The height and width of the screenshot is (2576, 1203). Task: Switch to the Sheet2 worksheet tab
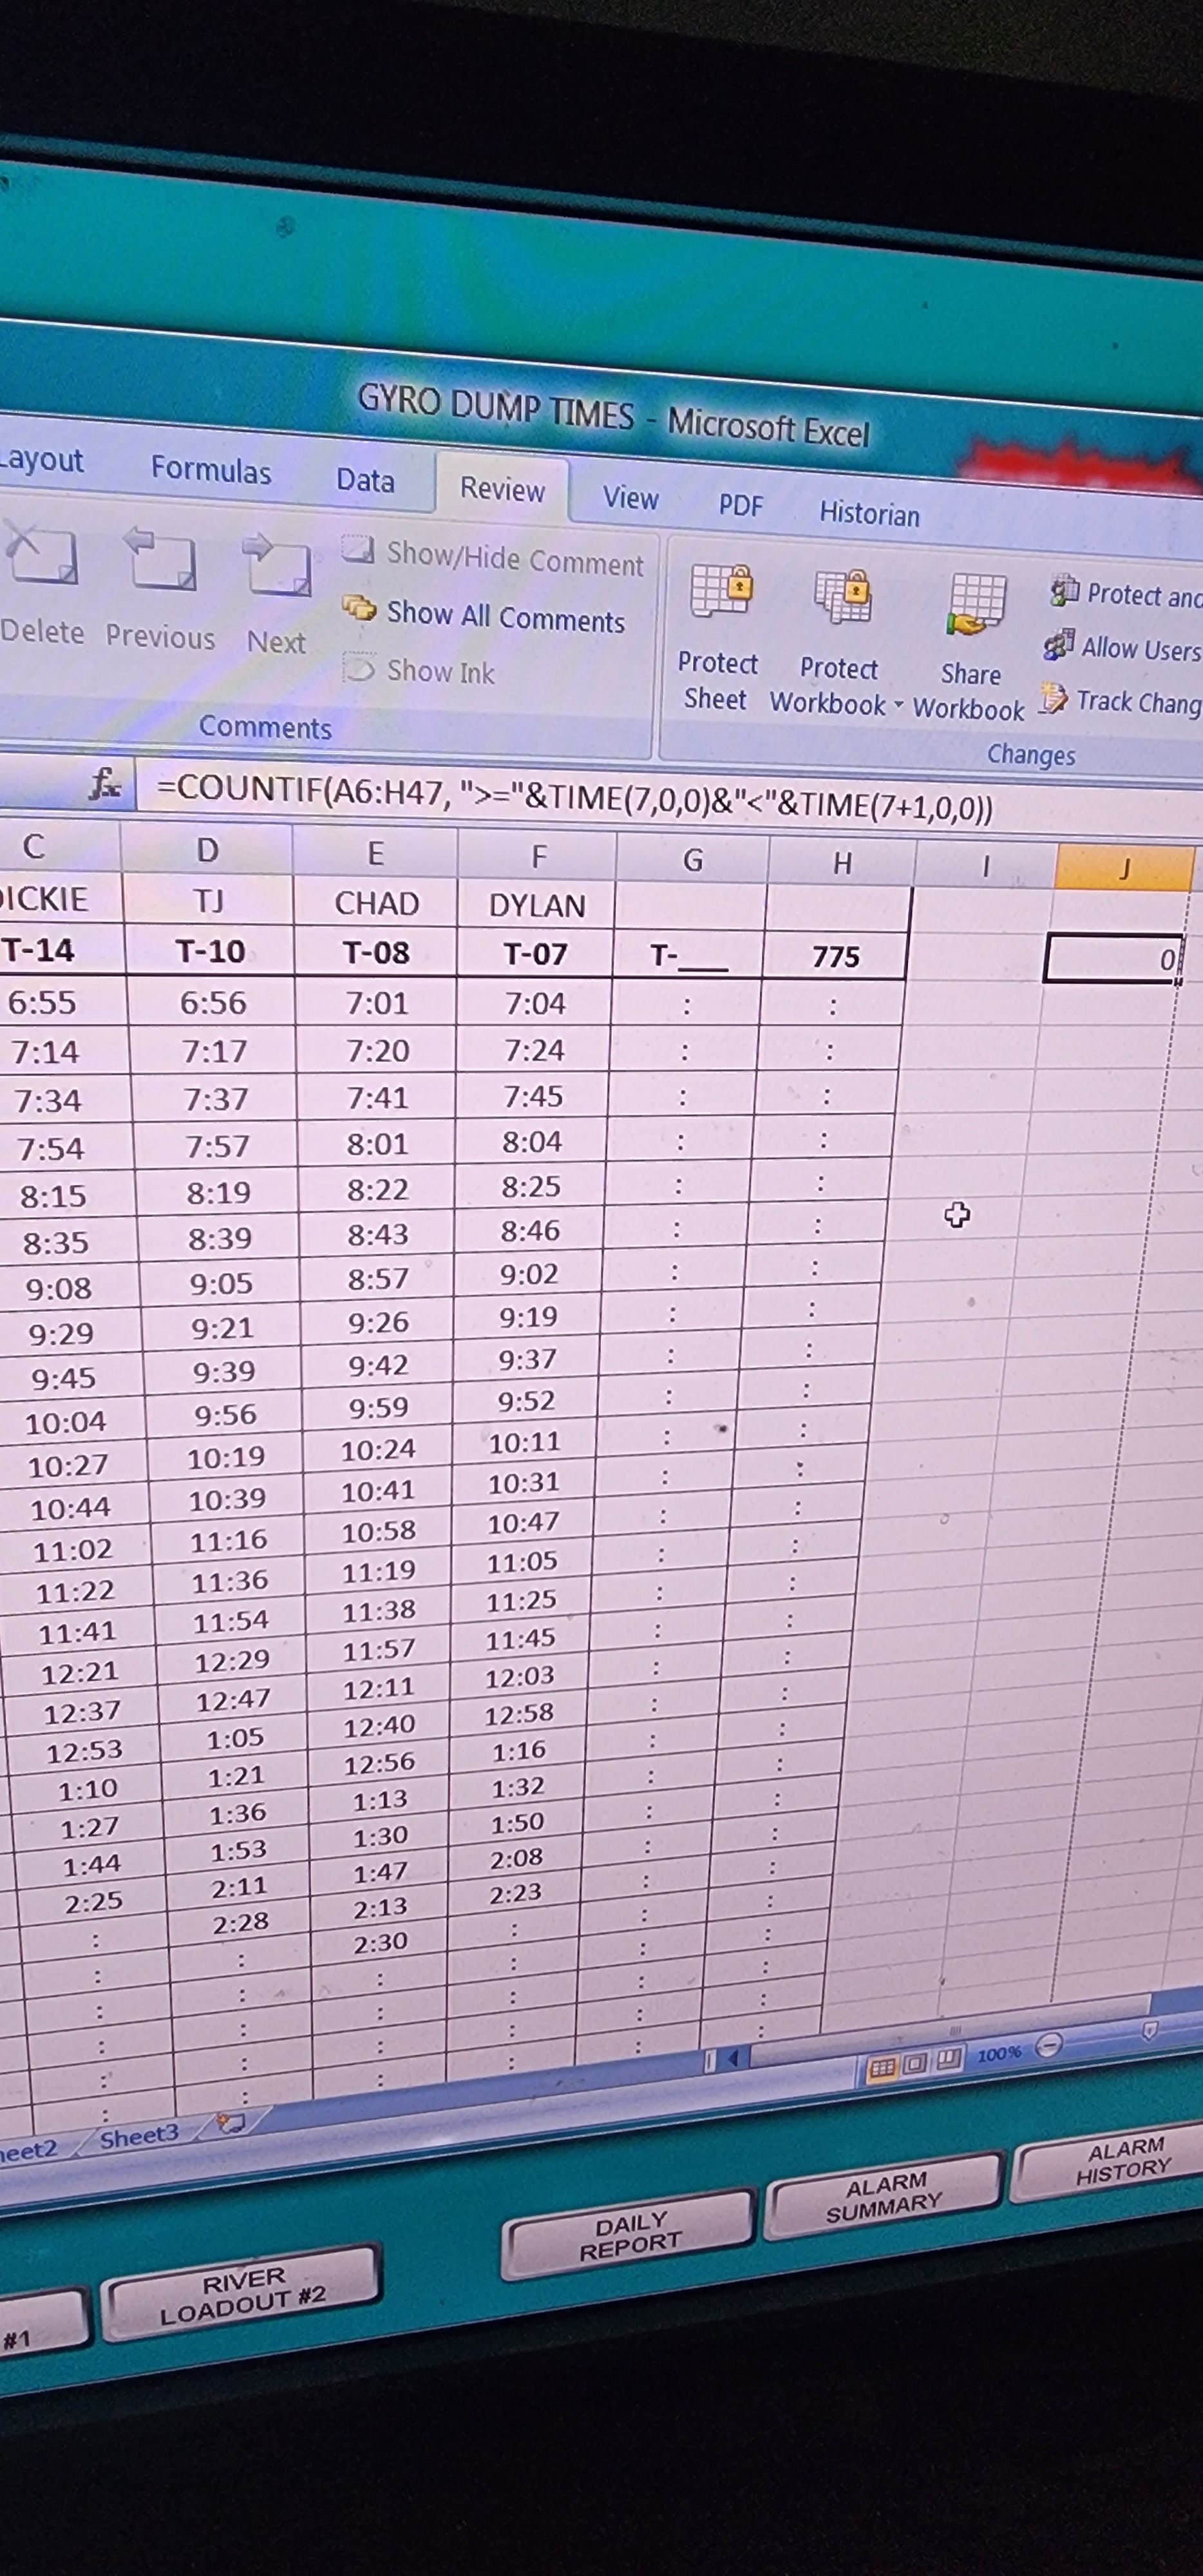(x=29, y=2150)
